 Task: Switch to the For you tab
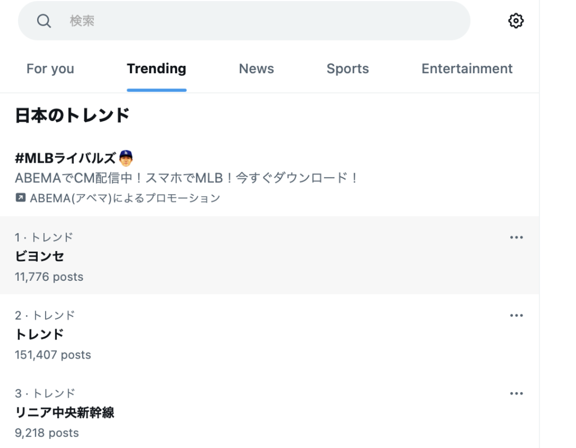pyautogui.click(x=50, y=69)
